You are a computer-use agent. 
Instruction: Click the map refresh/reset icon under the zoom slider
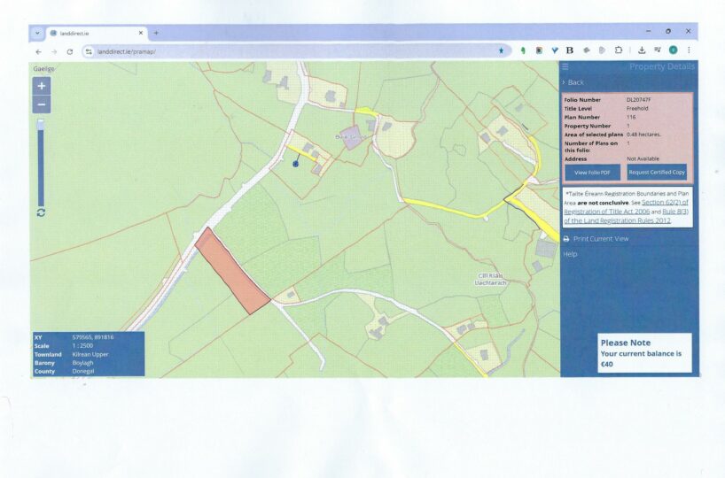click(41, 212)
